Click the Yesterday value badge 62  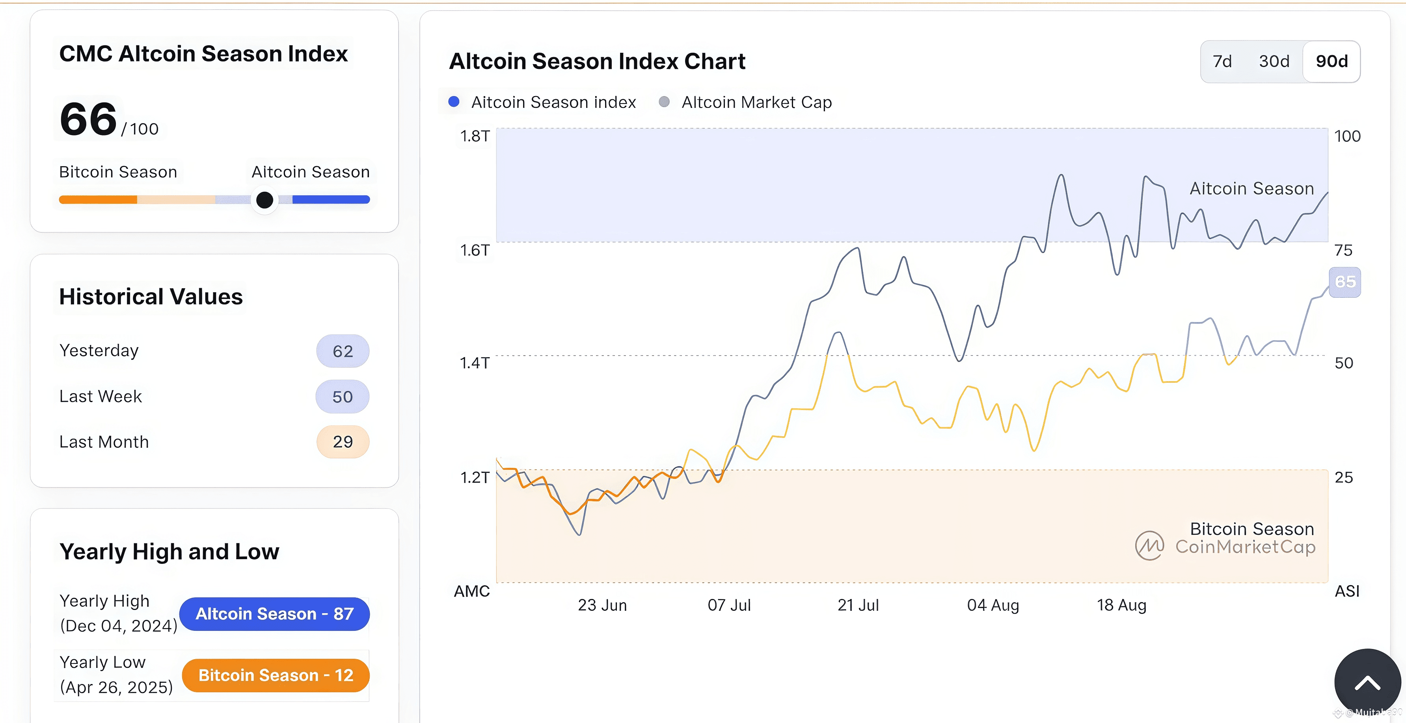coord(343,351)
